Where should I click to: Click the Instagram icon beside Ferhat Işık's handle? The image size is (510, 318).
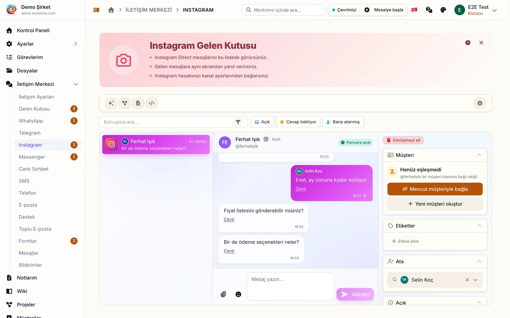click(x=266, y=139)
